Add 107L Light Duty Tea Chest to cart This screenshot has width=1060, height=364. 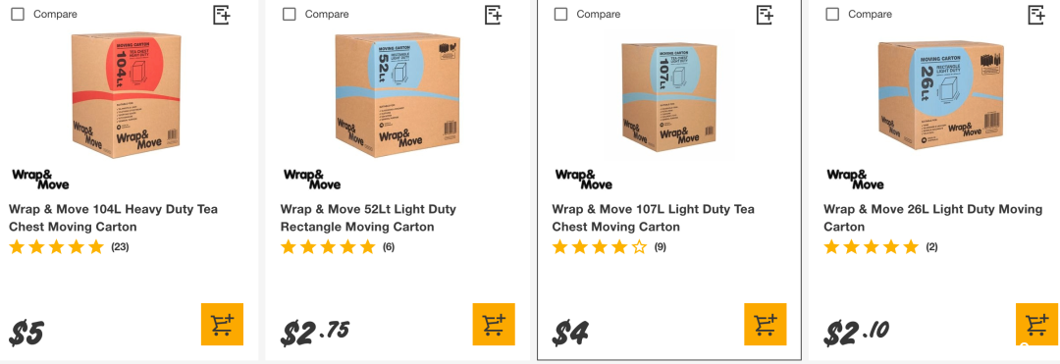(766, 324)
